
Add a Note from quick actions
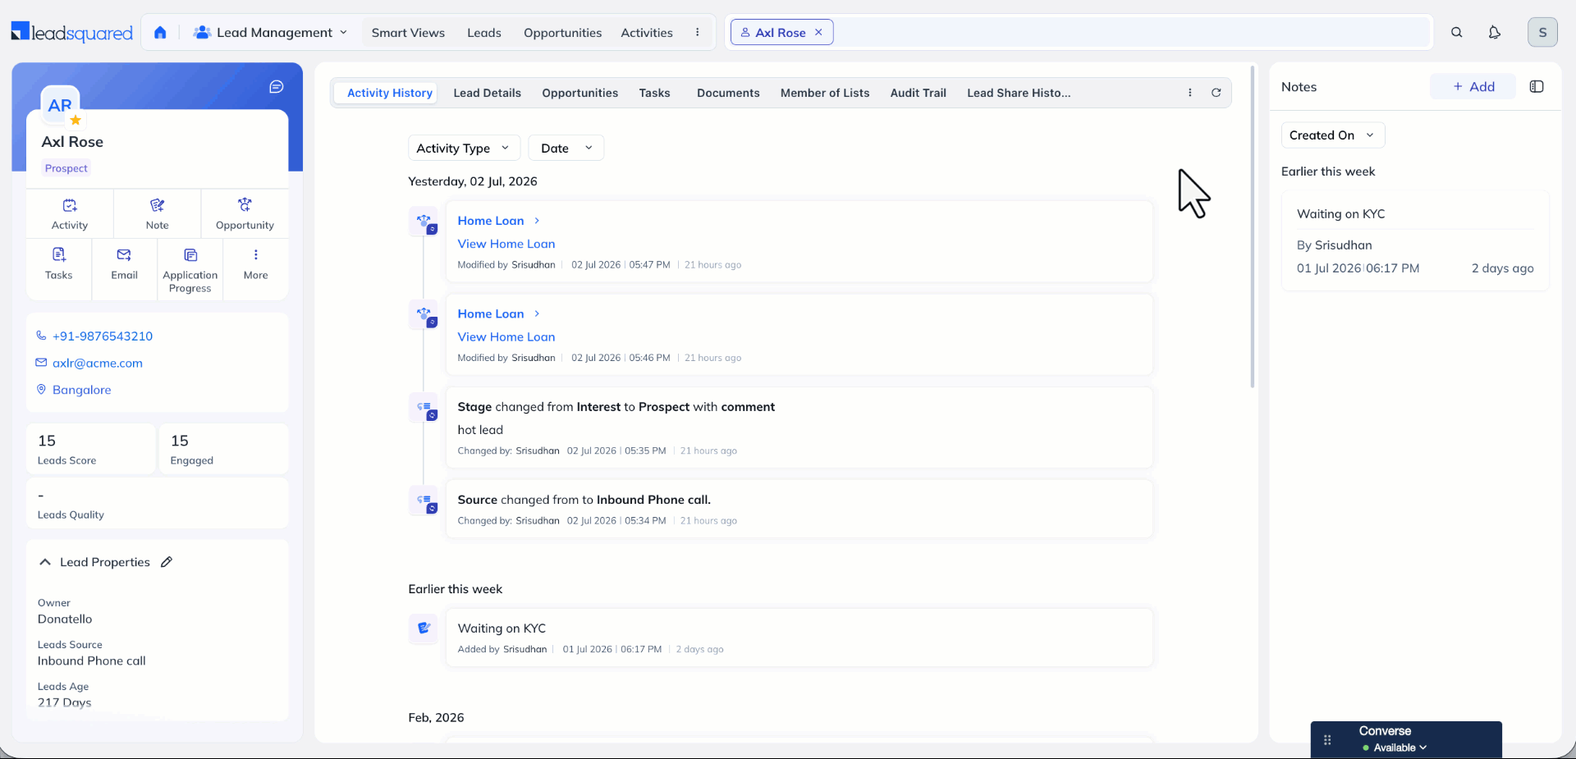point(157,213)
